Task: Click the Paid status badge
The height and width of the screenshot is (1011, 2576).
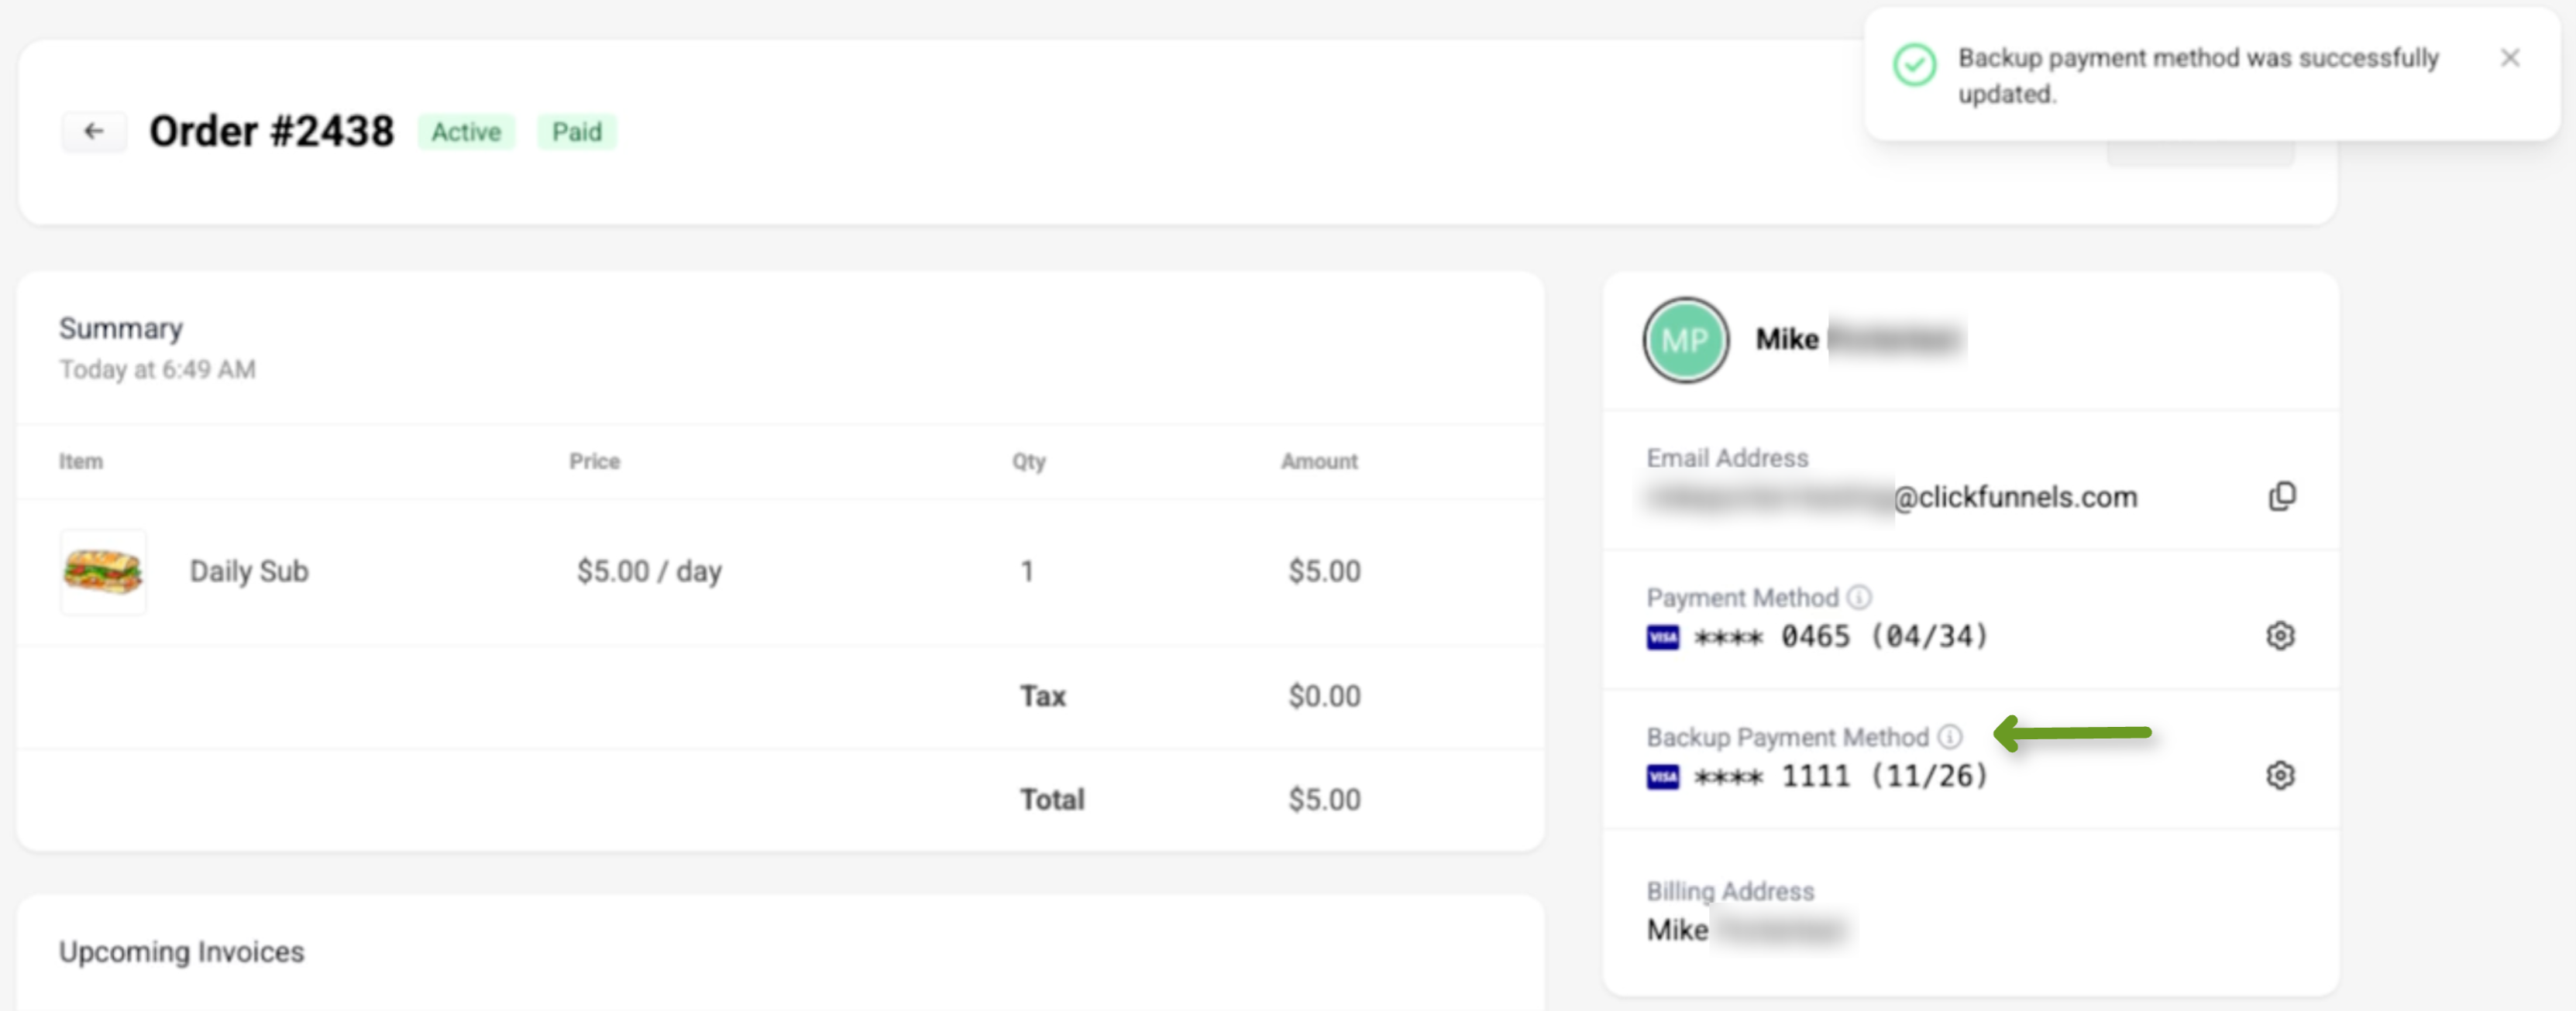Action: pos(577,132)
